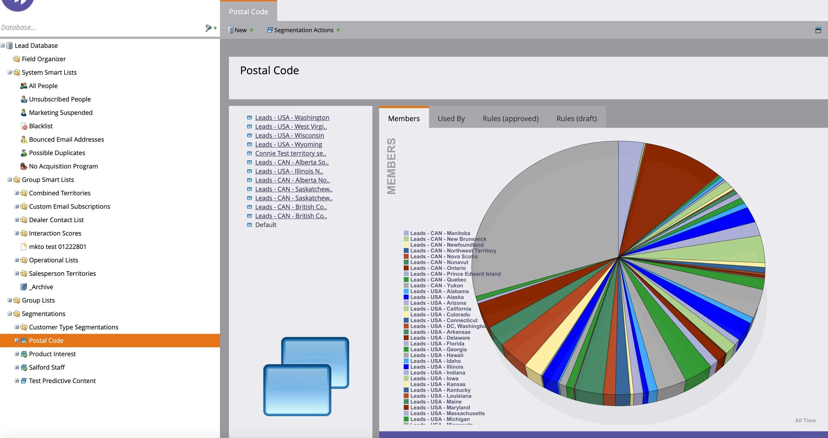Click the Database search field

(101, 27)
